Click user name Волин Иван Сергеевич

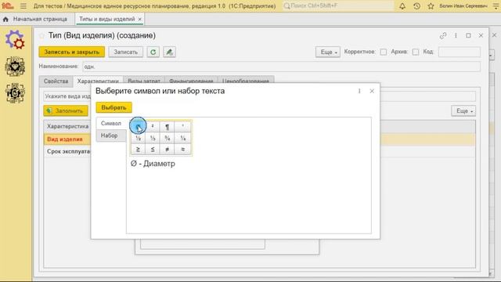click(x=463, y=5)
